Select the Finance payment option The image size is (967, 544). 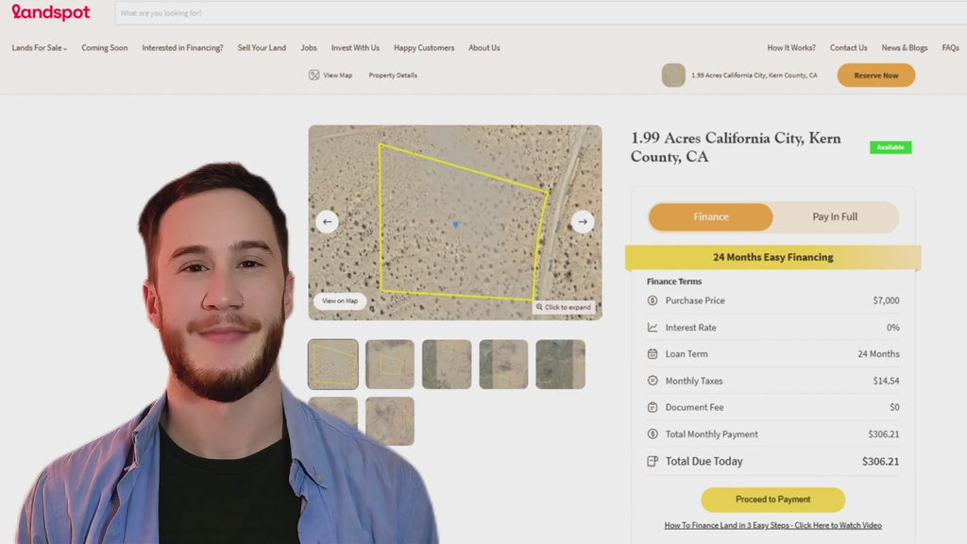coord(711,217)
